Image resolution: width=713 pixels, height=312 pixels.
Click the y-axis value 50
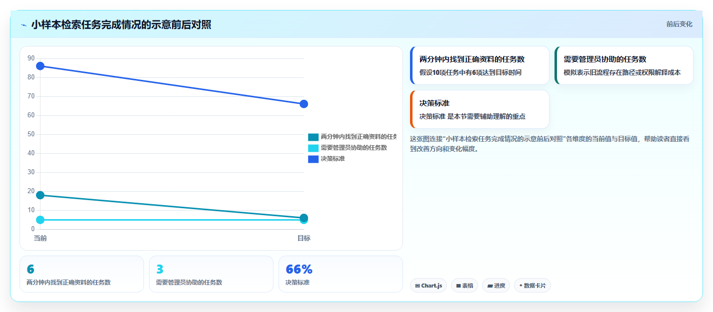pos(31,134)
